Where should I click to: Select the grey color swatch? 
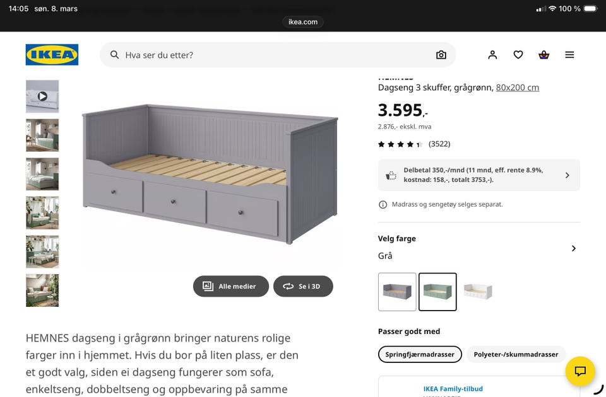coord(397,292)
